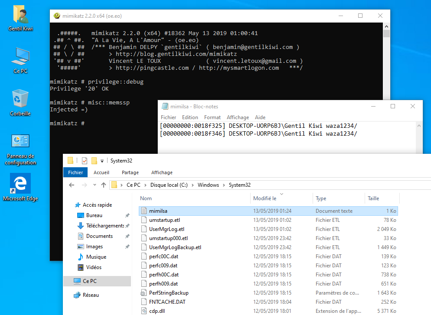431x315 pixels.
Task: Click the notepad icon in mimilsa title bar
Action: [x=165, y=106]
